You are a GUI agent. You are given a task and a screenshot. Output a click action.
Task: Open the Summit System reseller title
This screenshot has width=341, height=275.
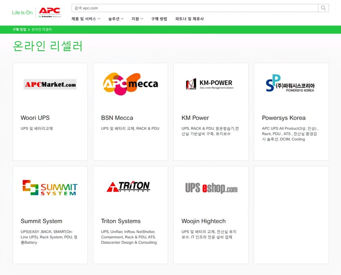41,221
